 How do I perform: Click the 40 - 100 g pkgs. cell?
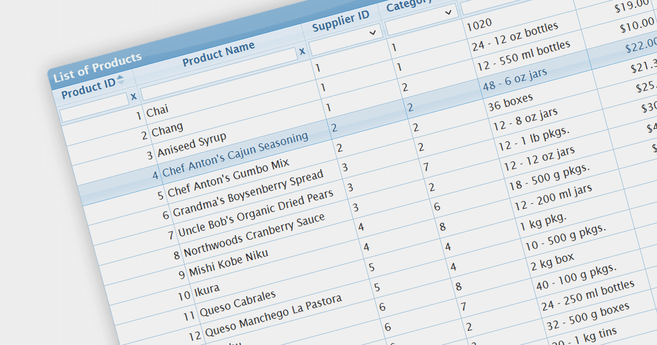point(577,278)
